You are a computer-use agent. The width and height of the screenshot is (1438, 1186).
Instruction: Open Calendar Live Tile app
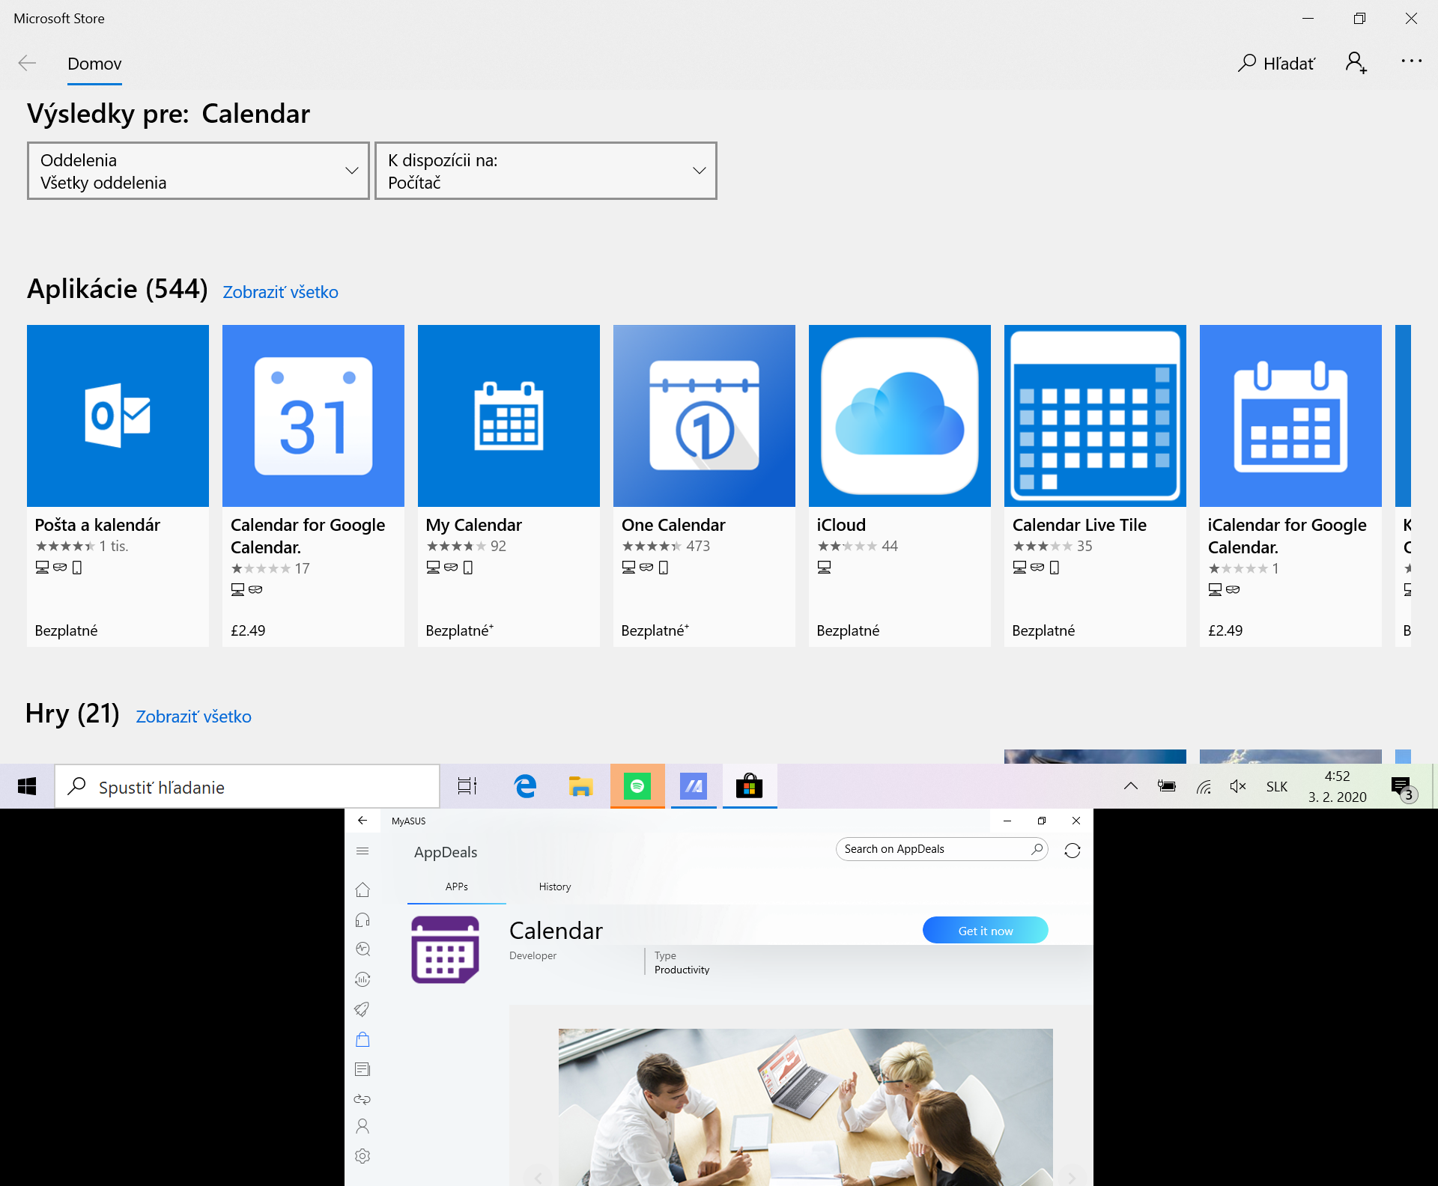[1095, 485]
